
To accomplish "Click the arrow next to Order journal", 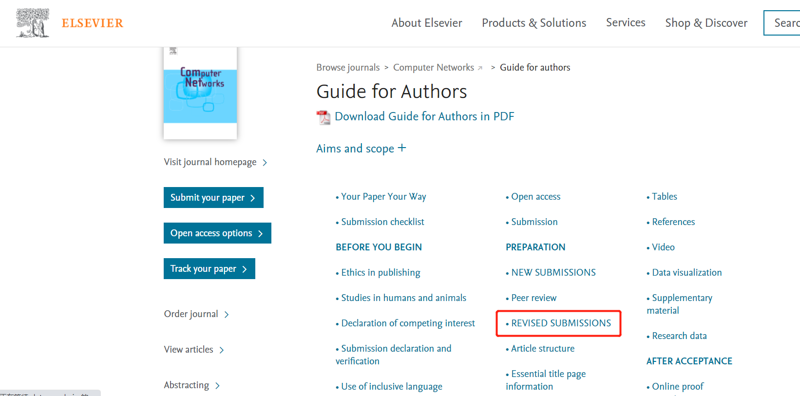I will 227,315.
